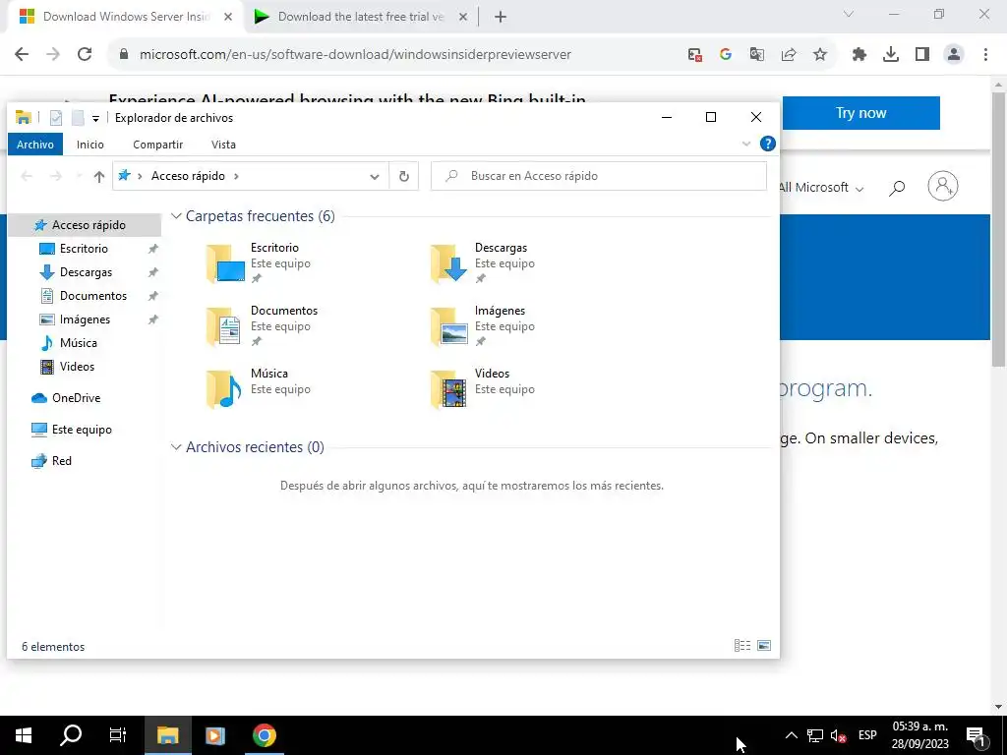Open the notification center icon

pos(976,735)
